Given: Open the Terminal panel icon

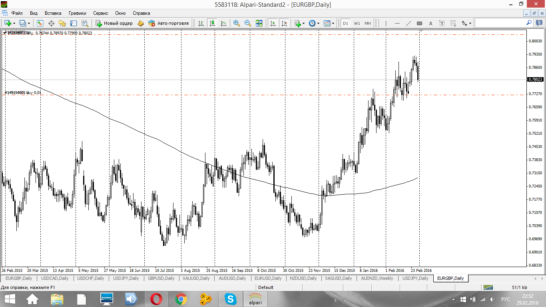Looking at the screenshot, I should [x=74, y=23].
